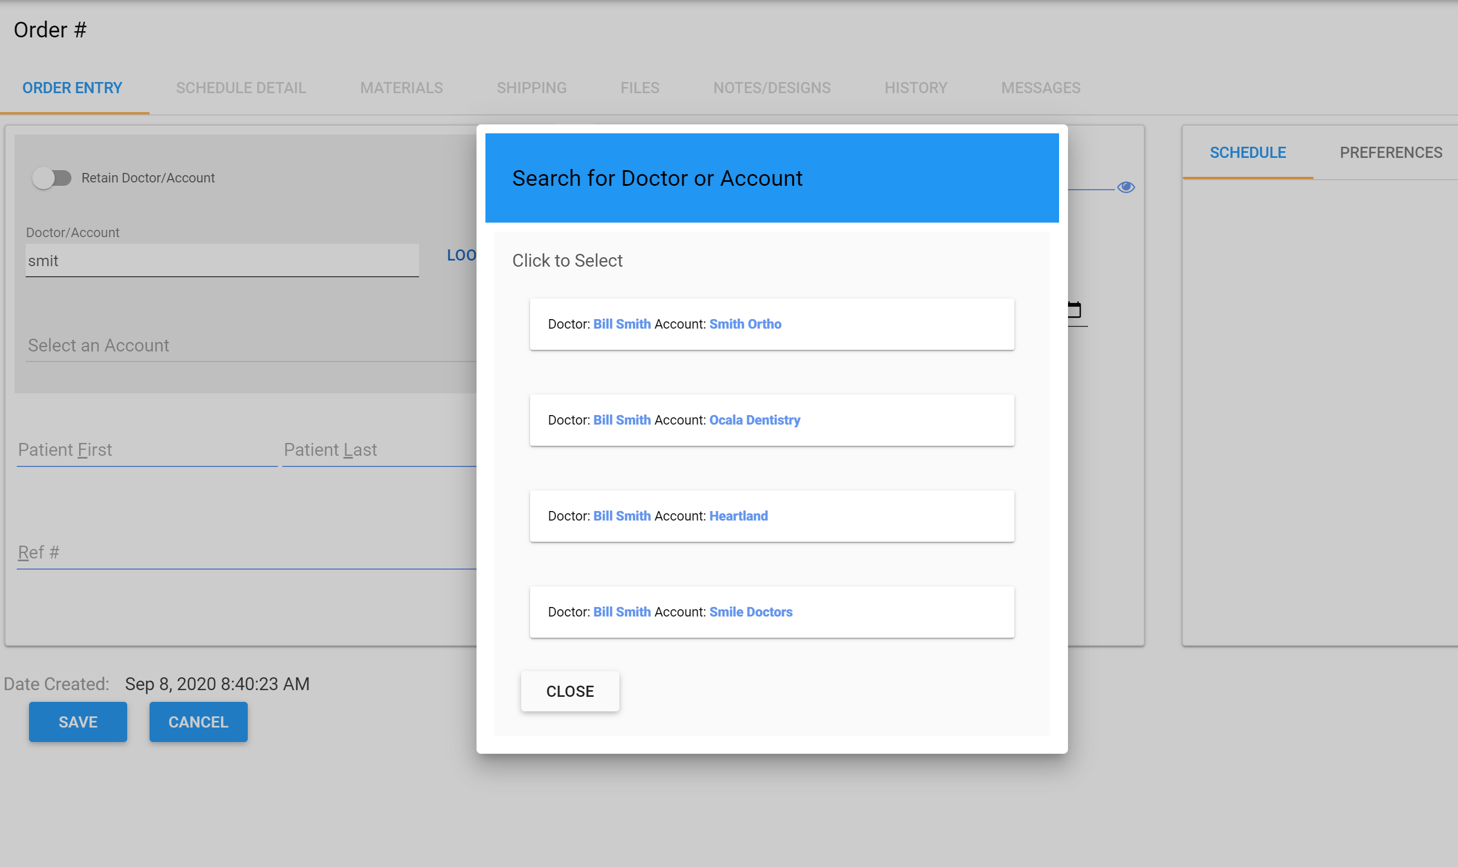Choose the Heartland account result

[771, 516]
